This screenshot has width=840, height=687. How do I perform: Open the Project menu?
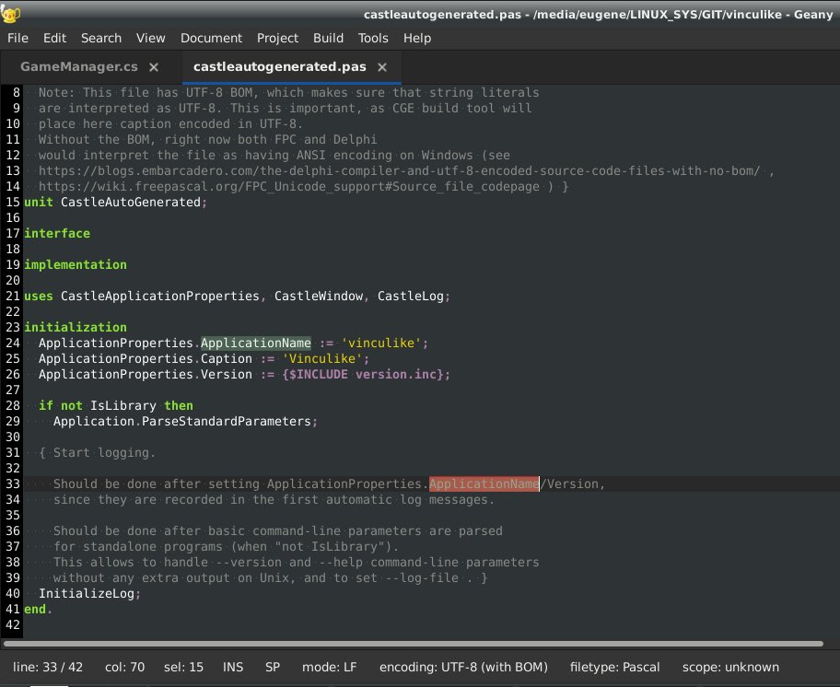pyautogui.click(x=277, y=38)
